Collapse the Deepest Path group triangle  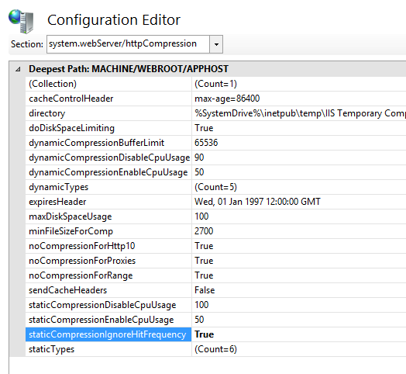click(x=18, y=69)
